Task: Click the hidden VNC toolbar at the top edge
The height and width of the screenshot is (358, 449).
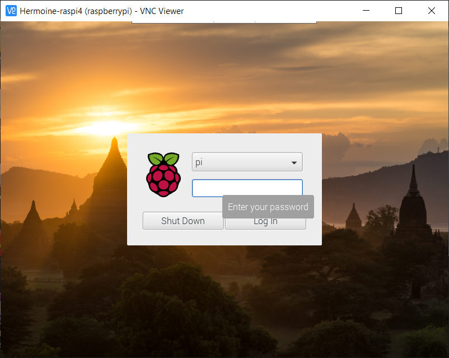Action: point(224,22)
